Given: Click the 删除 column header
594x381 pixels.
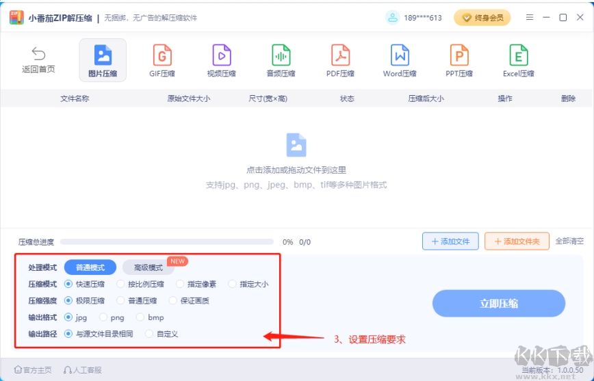Looking at the screenshot, I should click(568, 98).
